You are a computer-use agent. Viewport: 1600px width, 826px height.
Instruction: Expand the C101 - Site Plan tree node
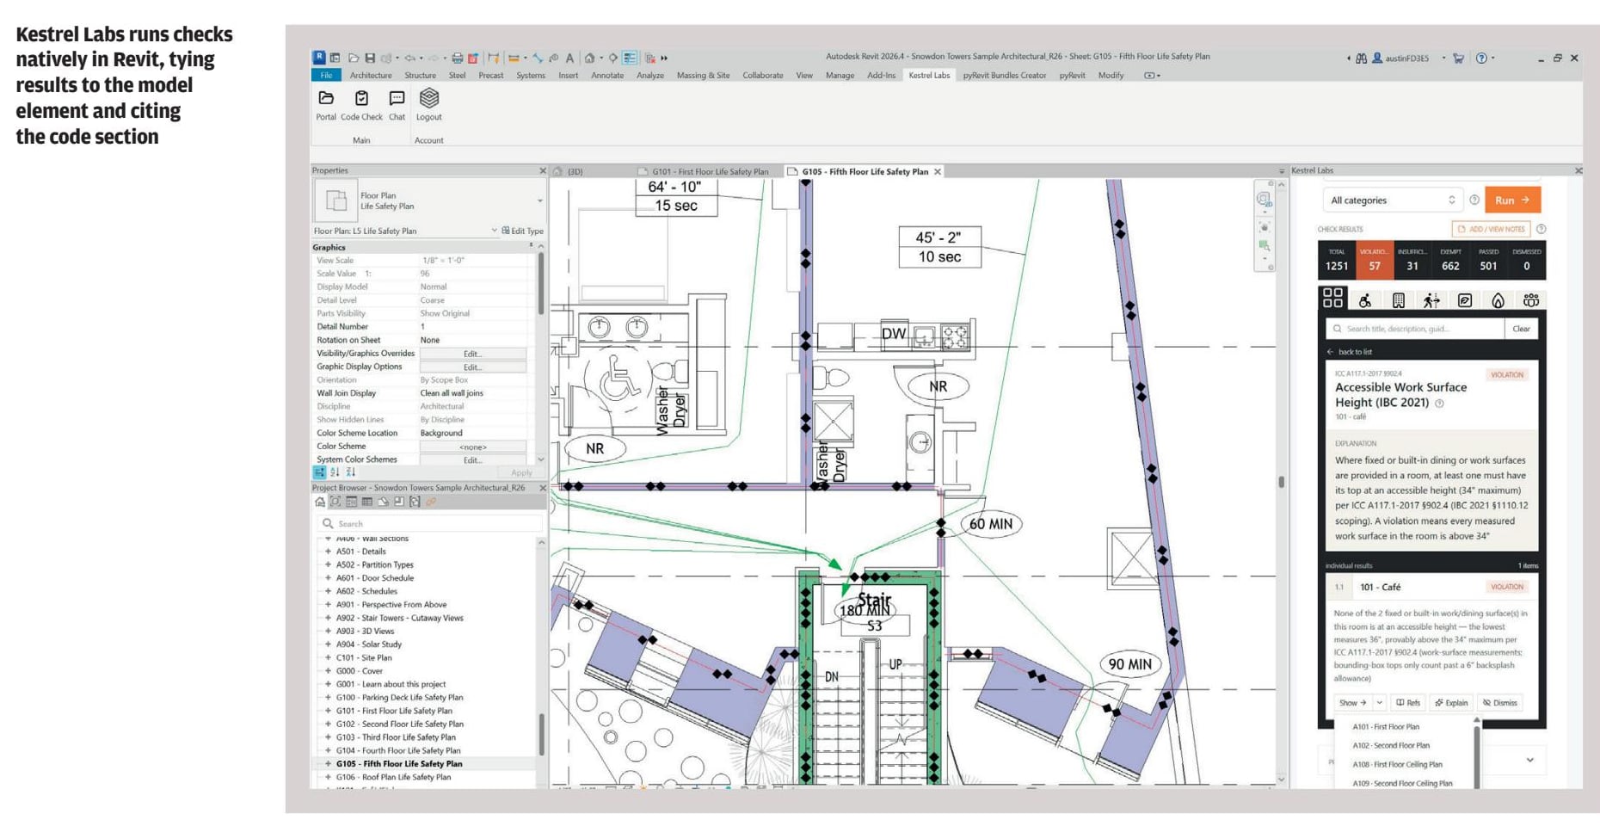(328, 658)
